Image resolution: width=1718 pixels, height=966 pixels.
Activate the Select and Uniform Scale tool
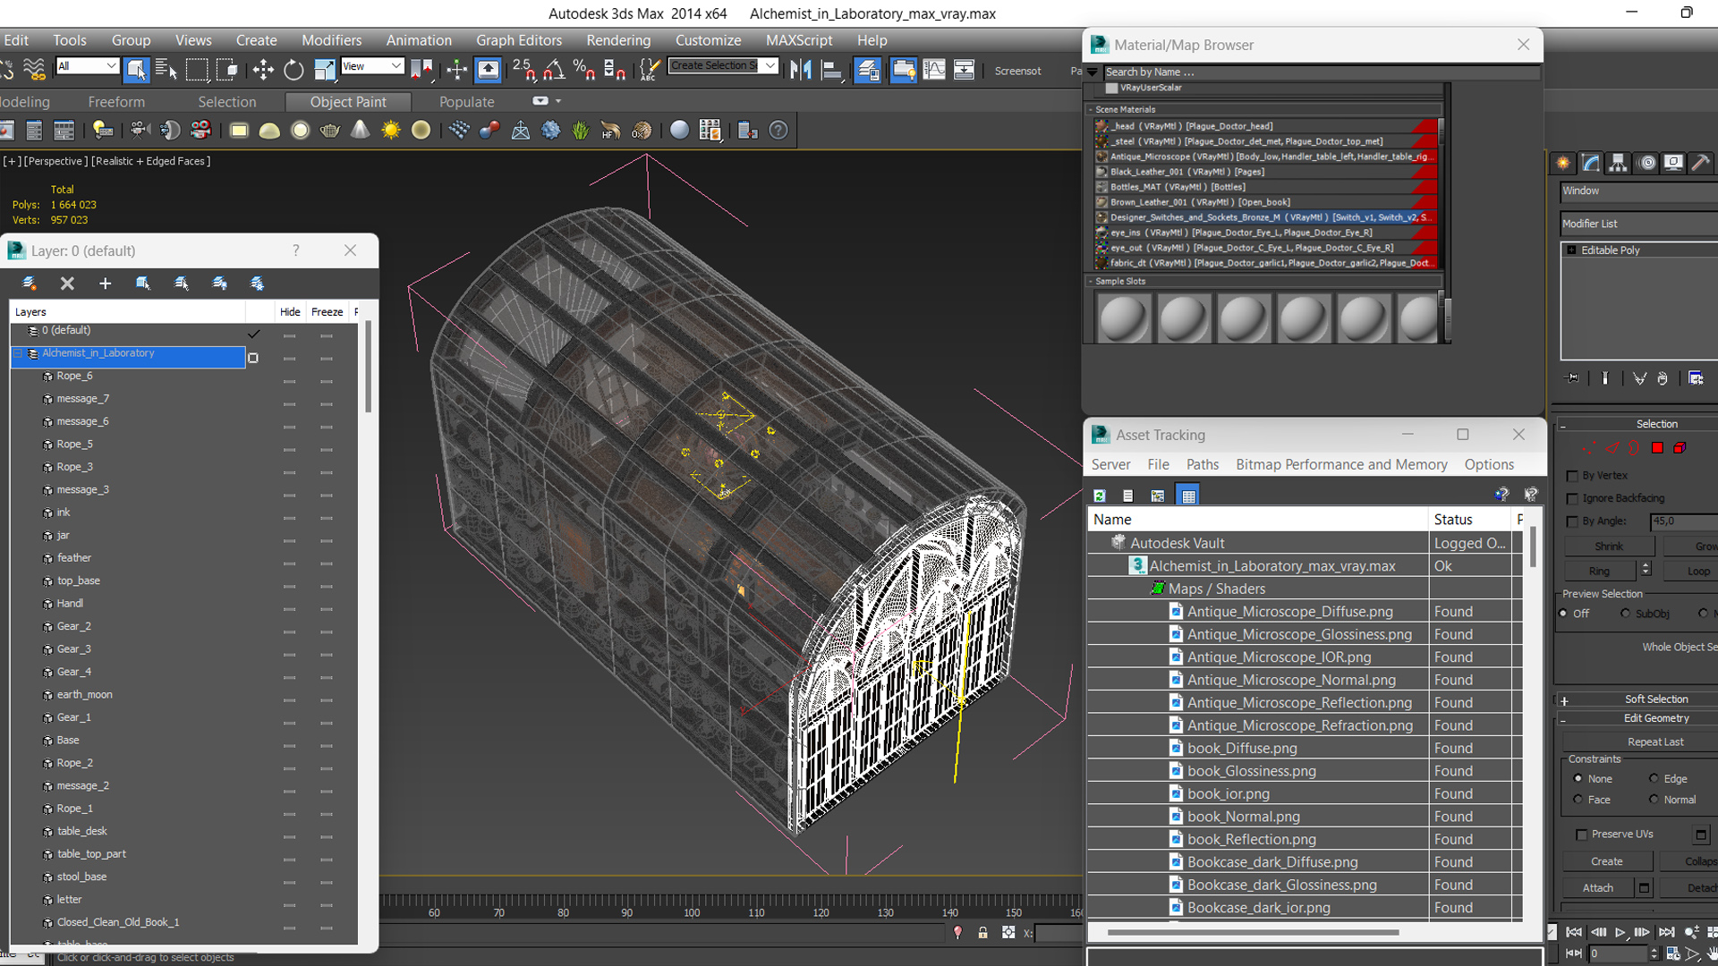(324, 69)
